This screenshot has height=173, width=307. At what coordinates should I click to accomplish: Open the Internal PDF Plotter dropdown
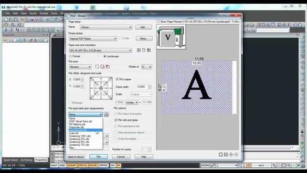pos(93,38)
